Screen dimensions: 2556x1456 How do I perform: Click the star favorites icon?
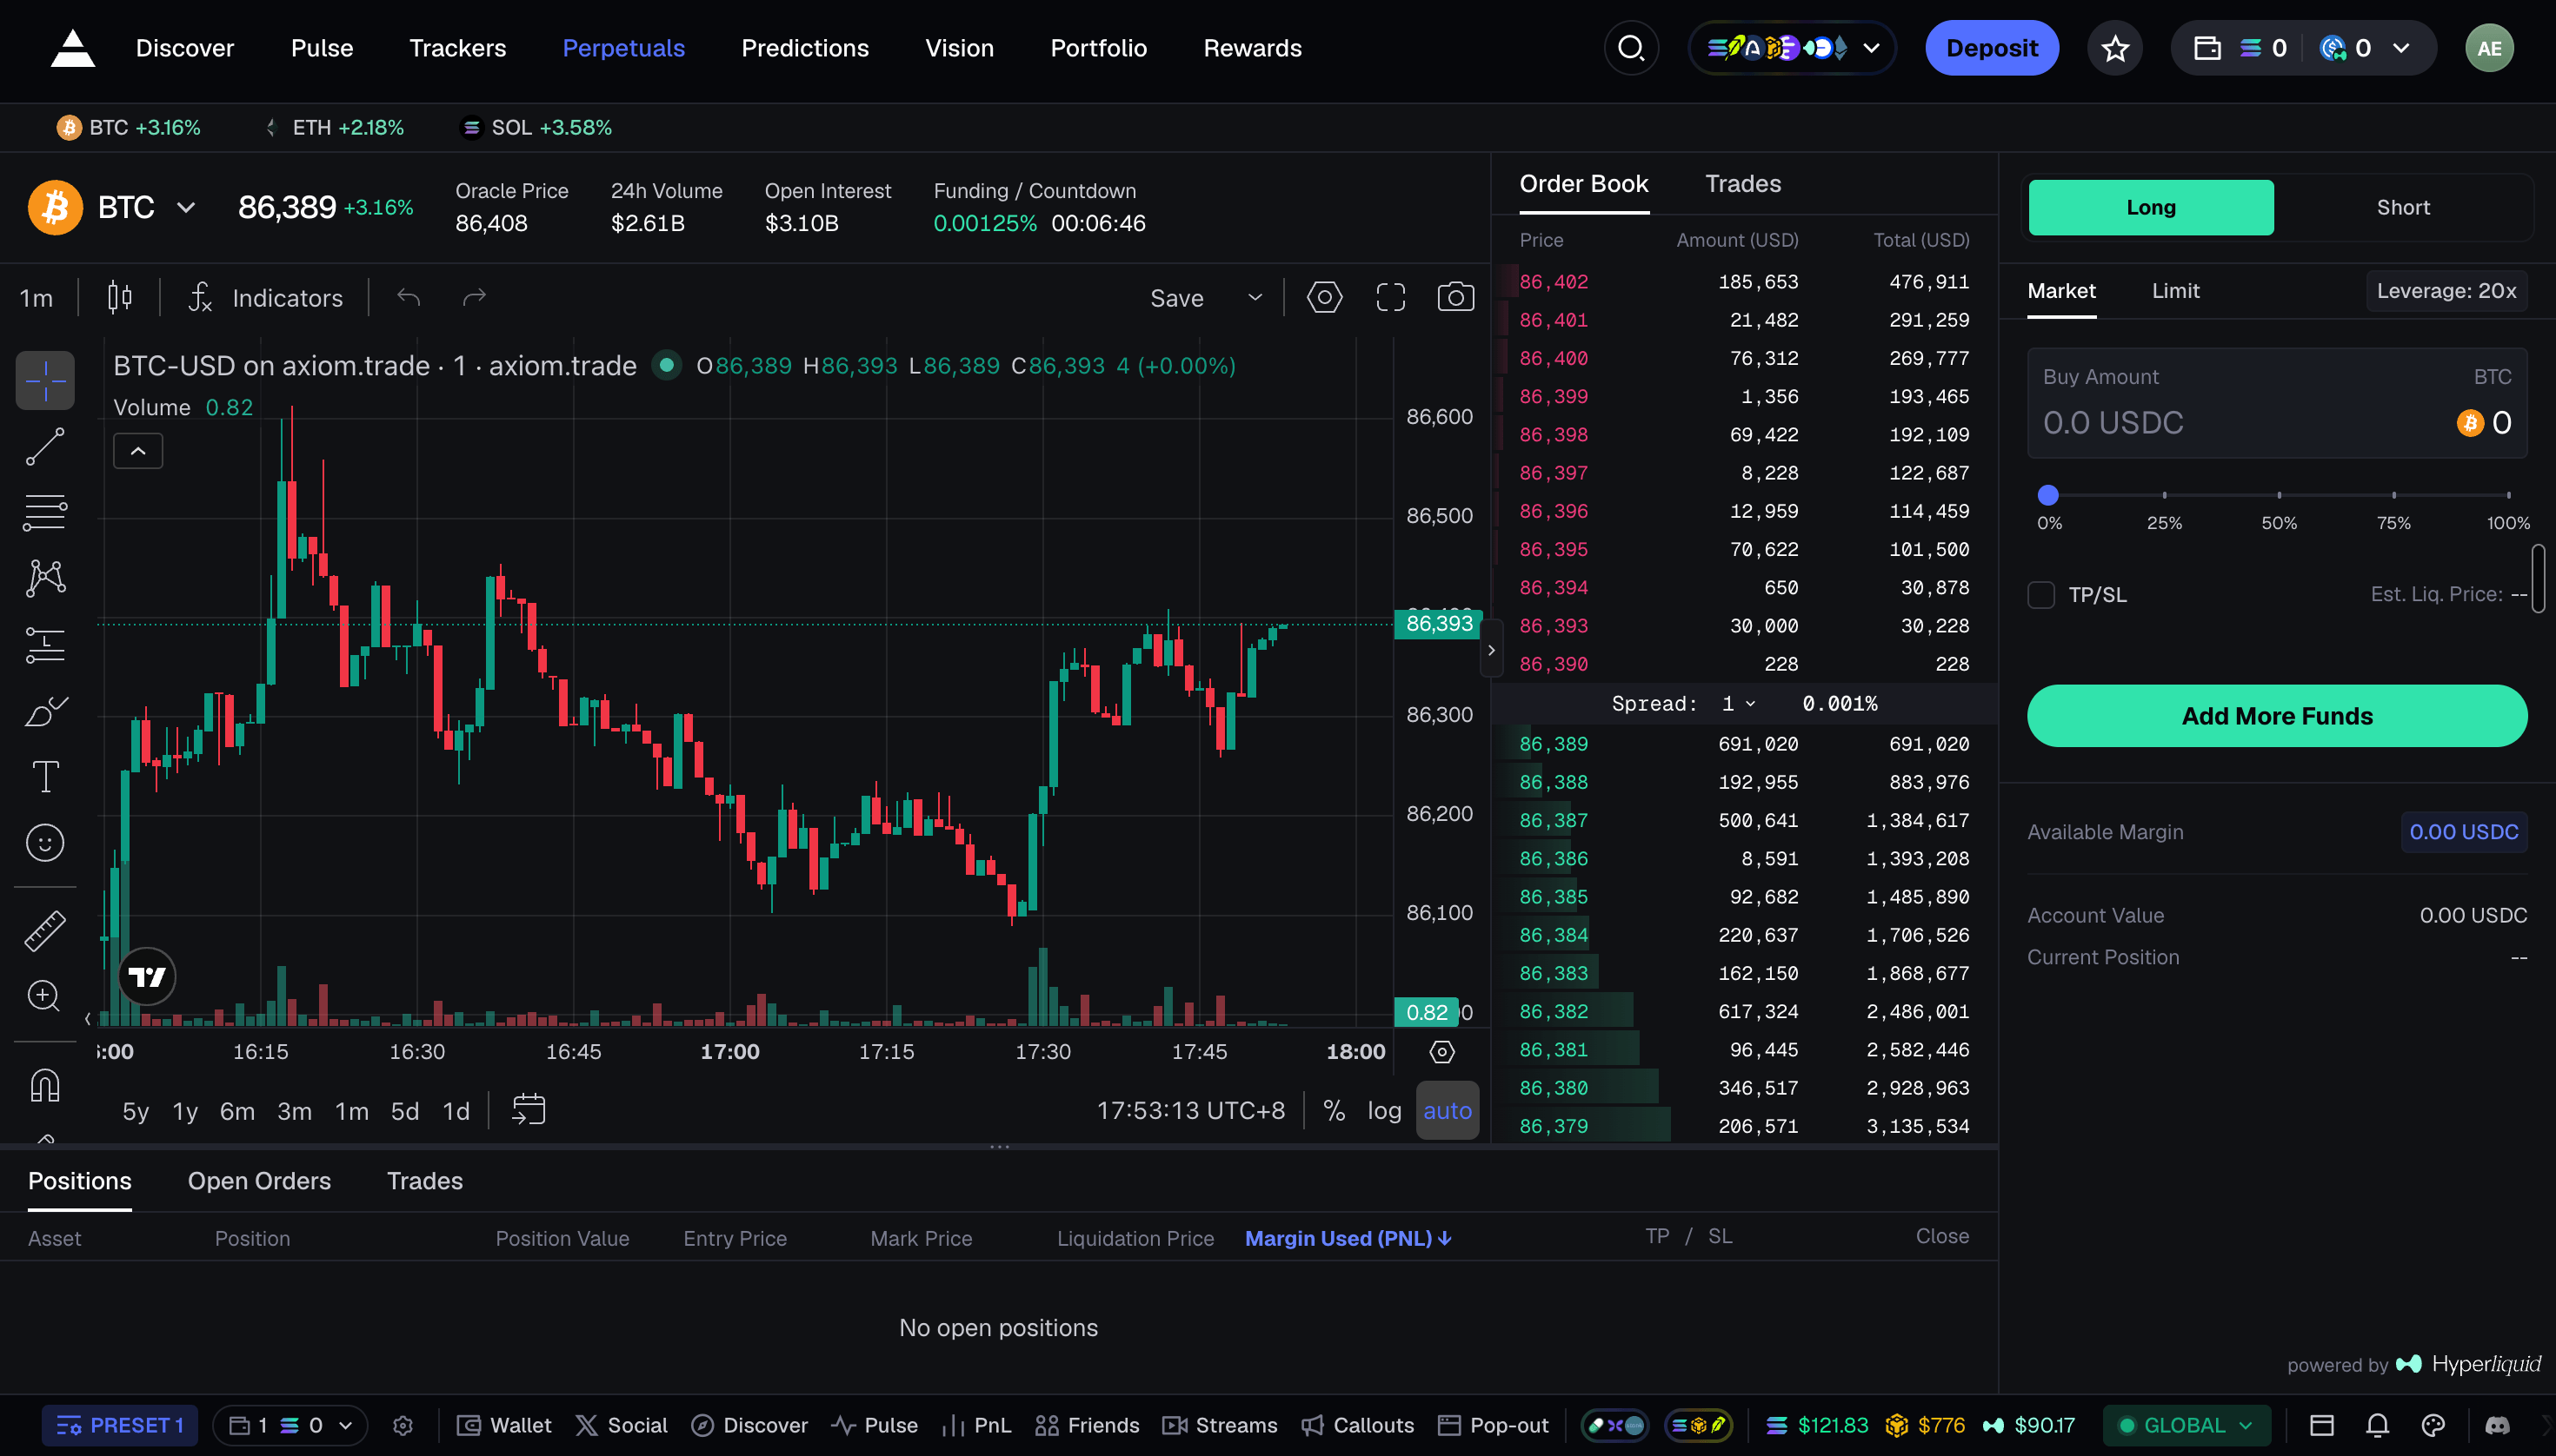pos(2114,48)
